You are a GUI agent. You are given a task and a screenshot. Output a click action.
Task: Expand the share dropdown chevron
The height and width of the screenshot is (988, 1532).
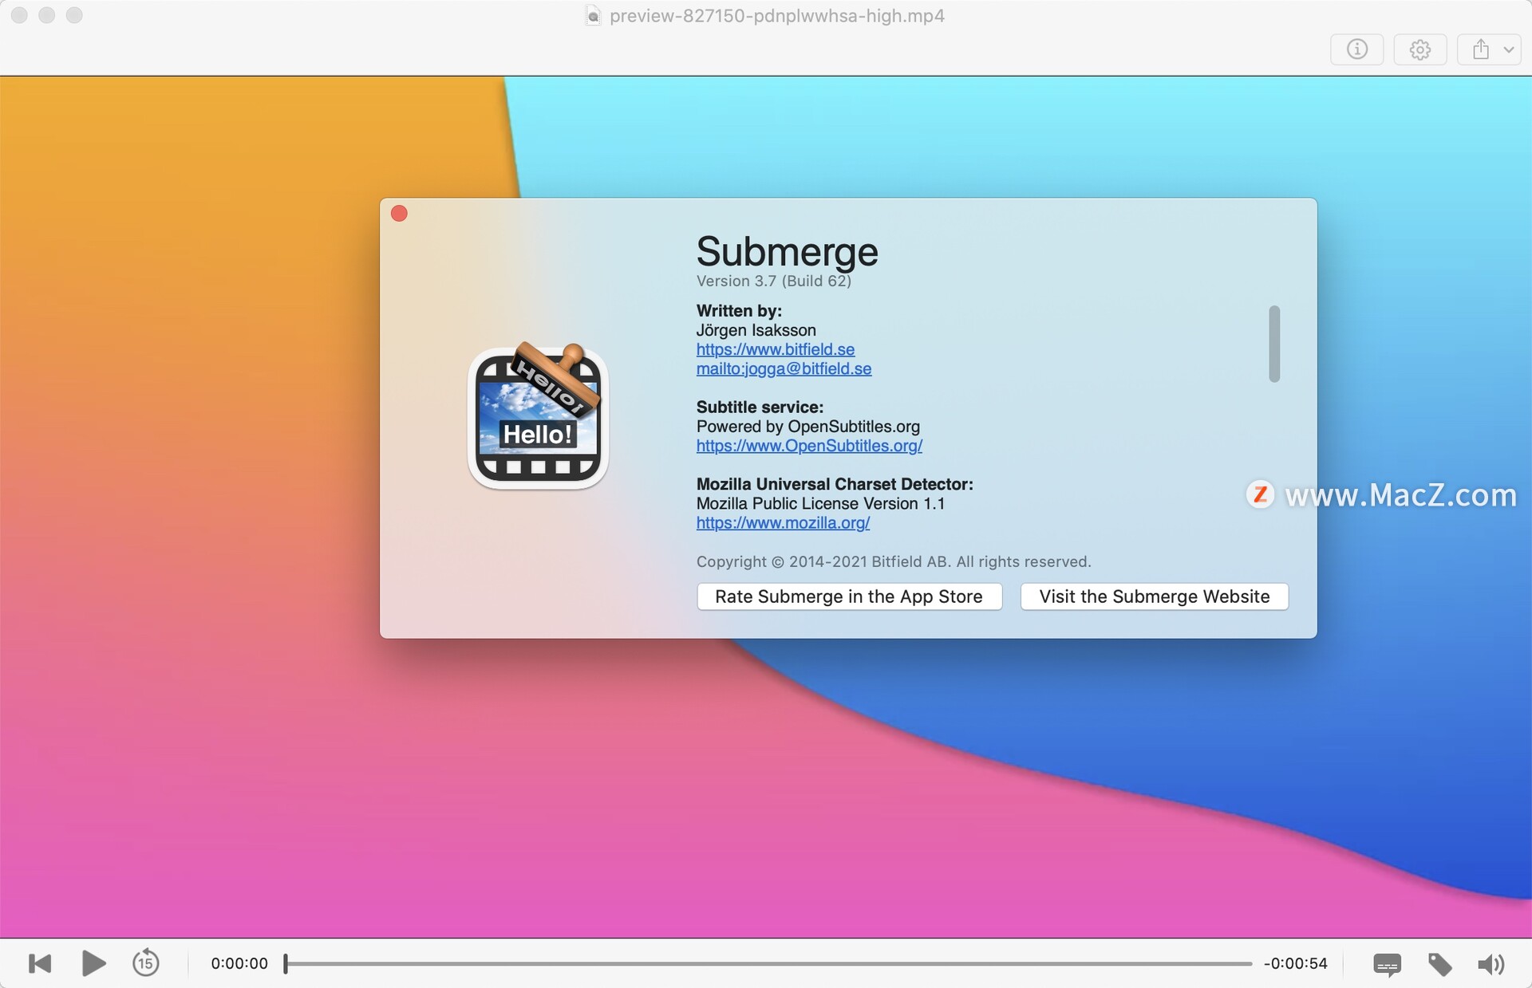(x=1508, y=49)
